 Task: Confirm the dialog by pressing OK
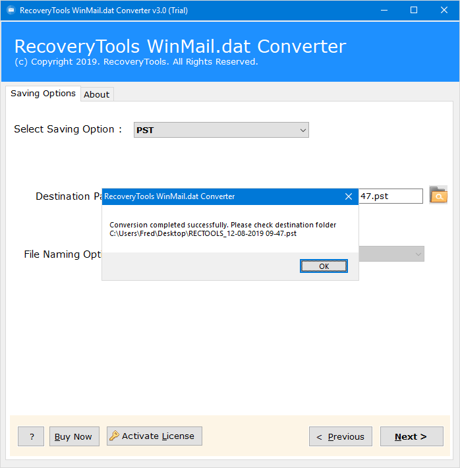324,266
